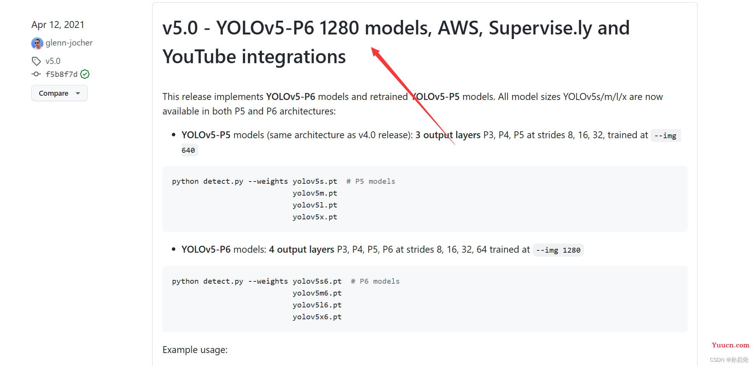Screen dimensions: 754x366
Task: Click yolov5x6.pt in the P6 code block
Action: (317, 317)
